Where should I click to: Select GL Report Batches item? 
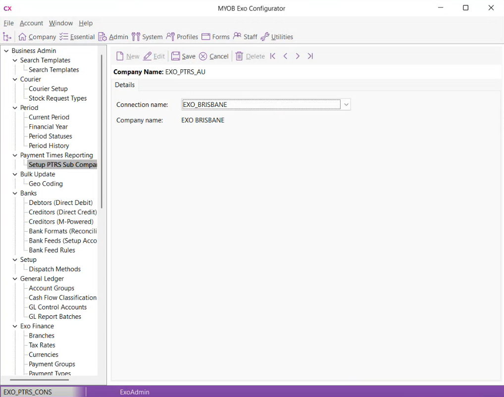[x=55, y=317]
